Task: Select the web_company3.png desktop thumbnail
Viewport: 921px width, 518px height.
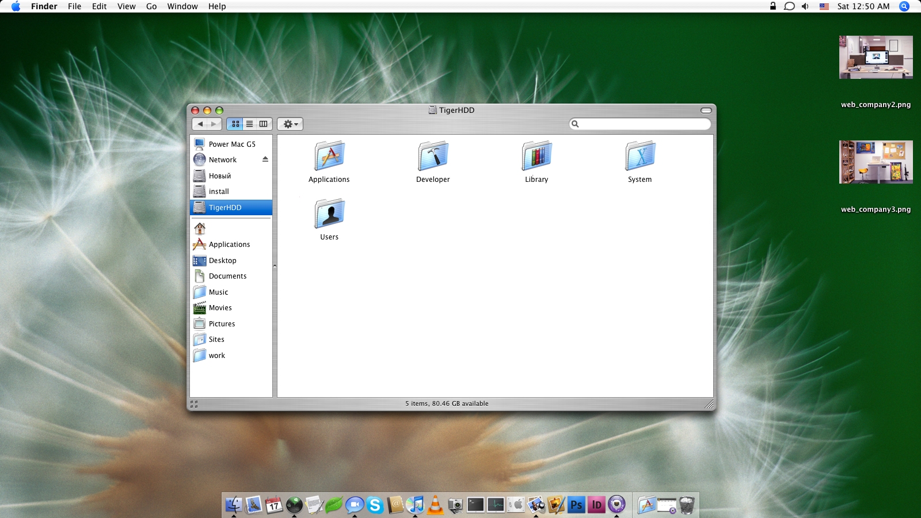Action: click(x=876, y=162)
